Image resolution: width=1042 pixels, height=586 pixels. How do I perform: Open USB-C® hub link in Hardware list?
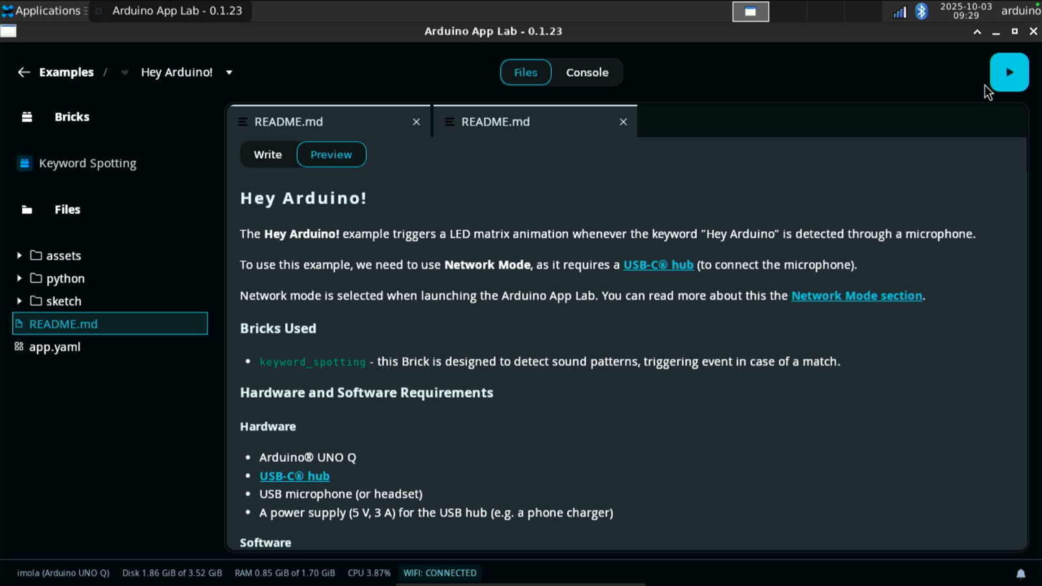tap(294, 476)
